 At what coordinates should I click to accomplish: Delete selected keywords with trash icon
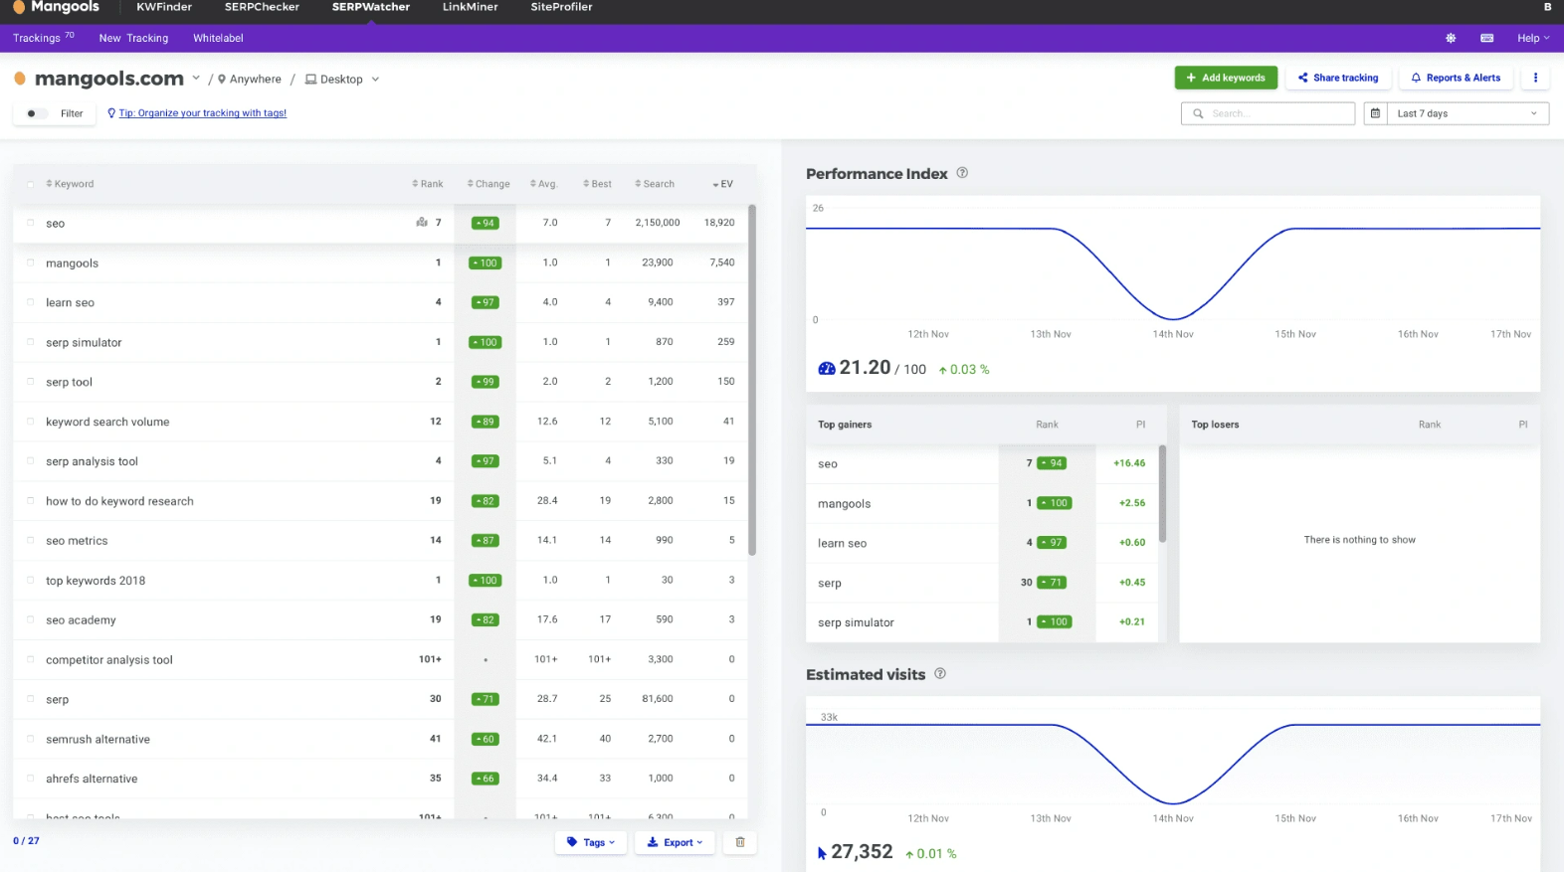[x=740, y=842]
